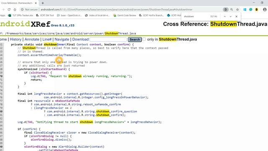Open the green circular extension icon

click(250, 10)
